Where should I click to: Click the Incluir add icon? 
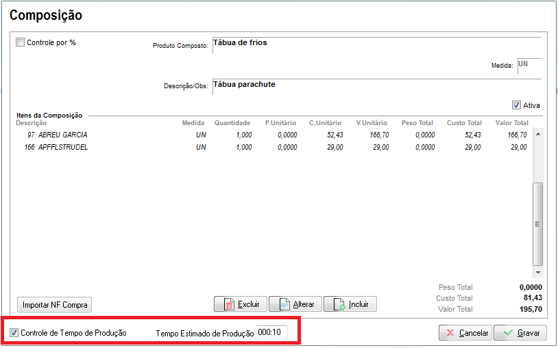[339, 304]
